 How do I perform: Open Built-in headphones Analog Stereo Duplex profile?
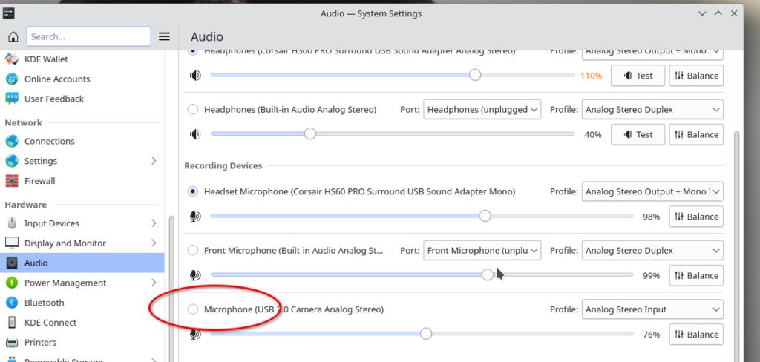652,110
